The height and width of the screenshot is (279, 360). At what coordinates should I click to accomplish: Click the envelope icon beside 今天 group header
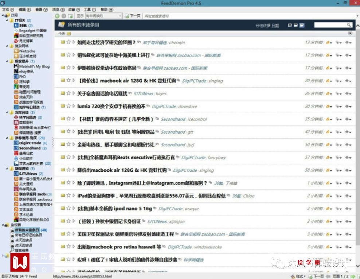tap(69, 34)
